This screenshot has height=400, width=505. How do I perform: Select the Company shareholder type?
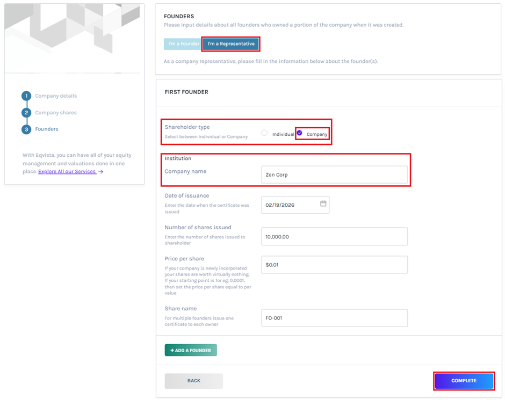tap(300, 133)
